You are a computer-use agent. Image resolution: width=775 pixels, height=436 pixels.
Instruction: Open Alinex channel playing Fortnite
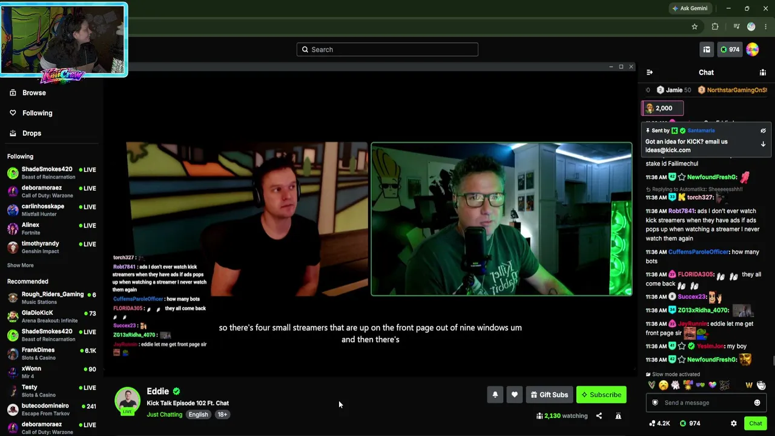pos(51,229)
